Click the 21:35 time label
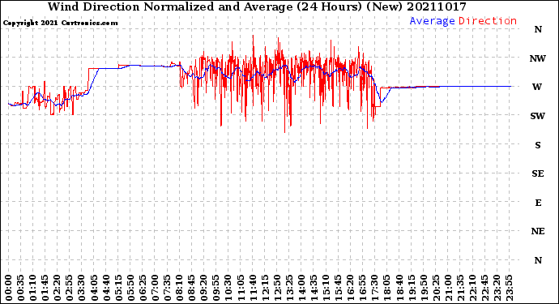This screenshot has height=304, width=559. pyautogui.click(x=460, y=288)
